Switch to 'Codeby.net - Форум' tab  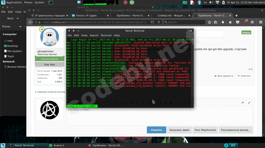(x=172, y=15)
